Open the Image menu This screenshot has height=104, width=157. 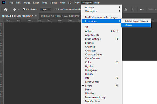tap(27, 3)
